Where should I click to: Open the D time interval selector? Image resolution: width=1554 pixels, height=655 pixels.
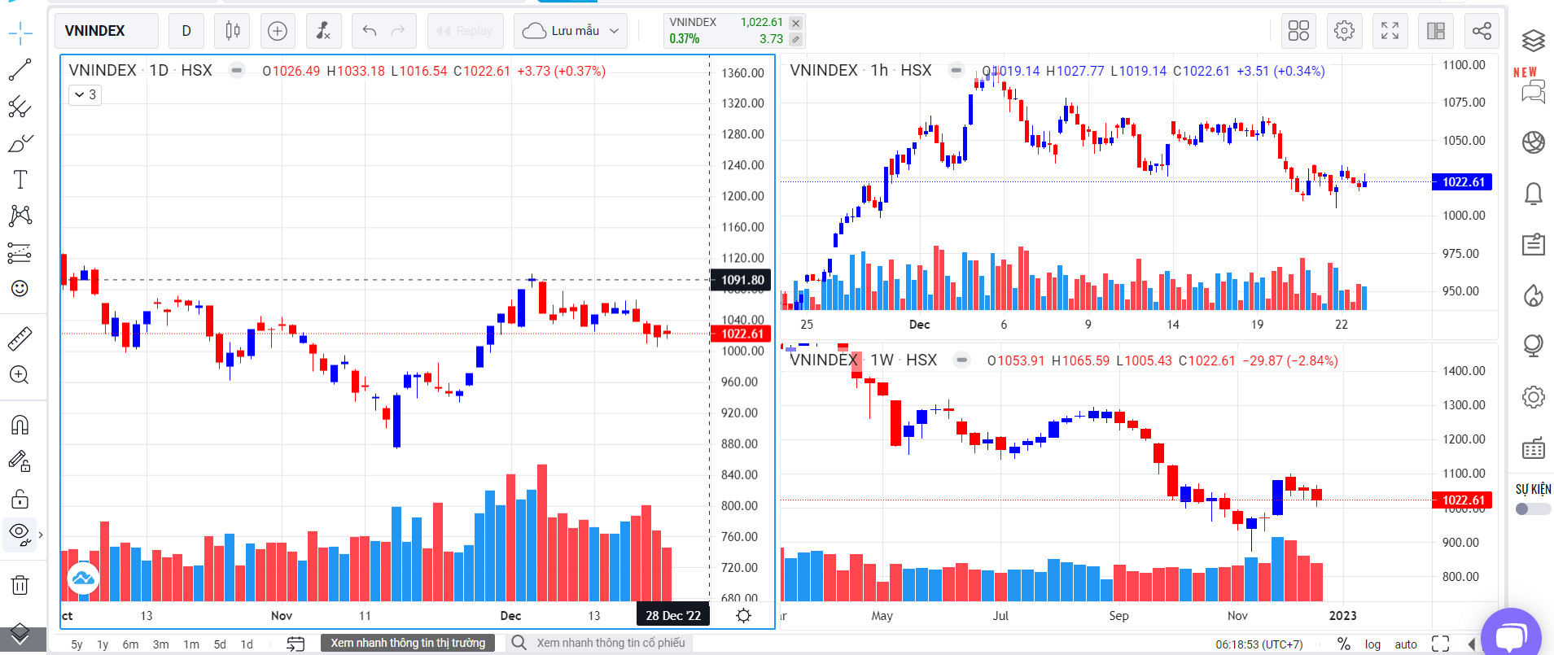186,31
